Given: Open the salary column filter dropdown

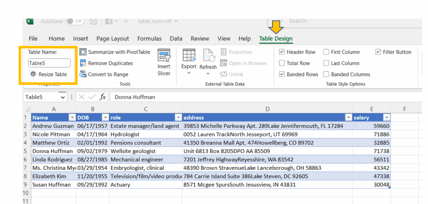Looking at the screenshot, I should coord(387,118).
